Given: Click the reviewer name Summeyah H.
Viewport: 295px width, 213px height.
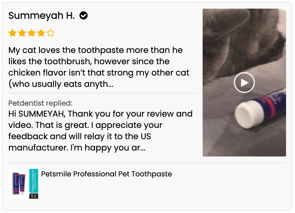Looking at the screenshot, I should 41,16.
